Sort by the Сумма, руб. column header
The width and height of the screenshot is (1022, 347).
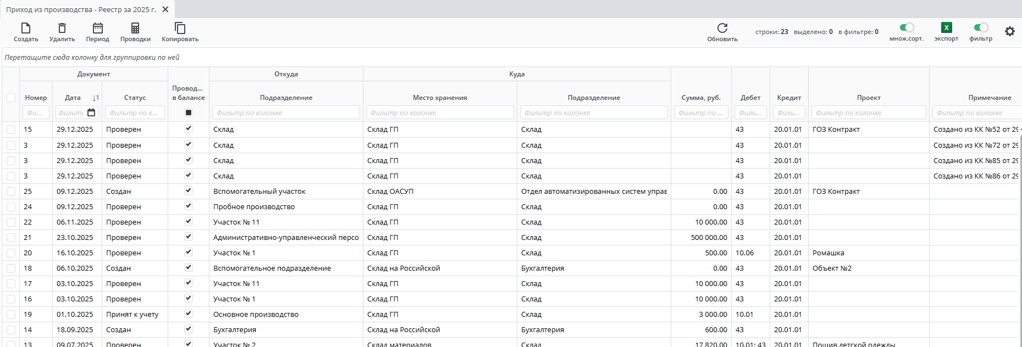pyautogui.click(x=700, y=98)
